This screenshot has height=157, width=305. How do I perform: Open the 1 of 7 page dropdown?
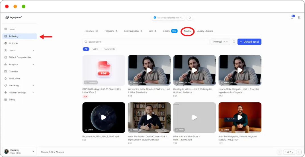(289, 152)
